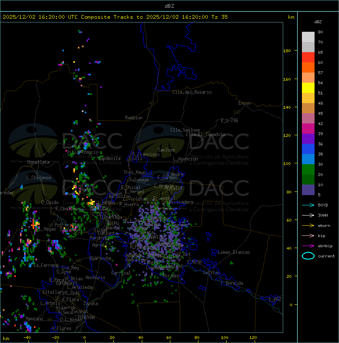Pick the red 60-65 dBZ swatch
This screenshot has height=343, width=339.
308,57
